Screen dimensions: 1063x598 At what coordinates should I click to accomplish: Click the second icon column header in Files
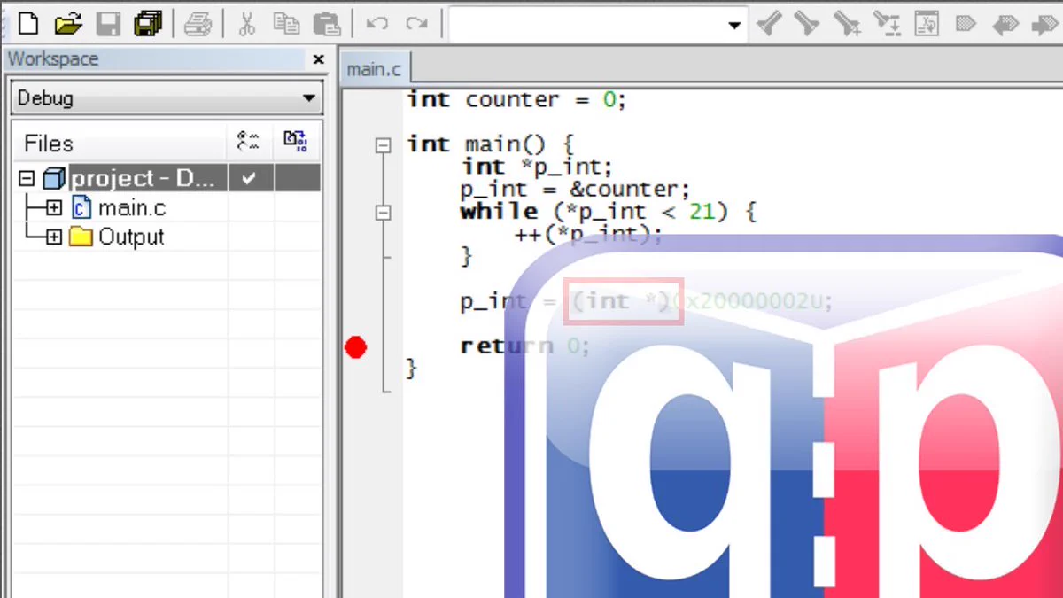click(295, 142)
